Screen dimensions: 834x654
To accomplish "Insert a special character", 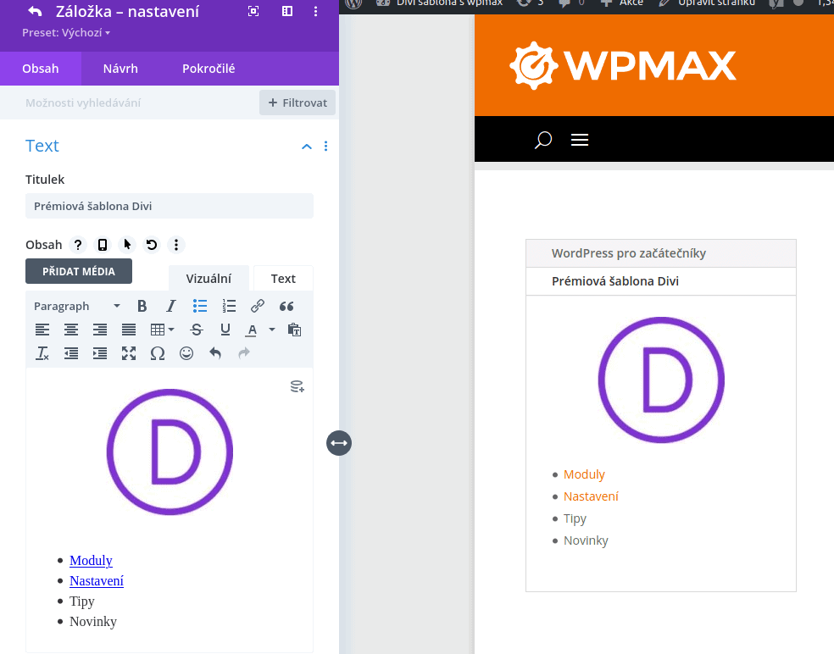I will [158, 353].
